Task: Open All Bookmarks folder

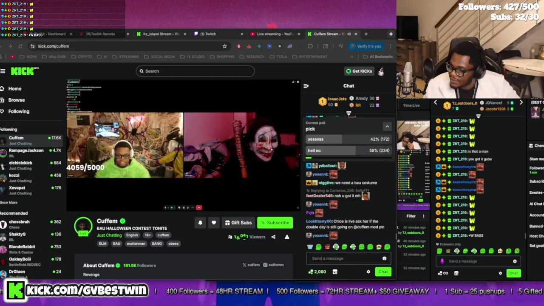Action: tap(378, 57)
